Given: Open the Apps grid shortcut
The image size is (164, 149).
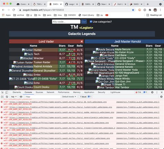Looking at the screenshot, I should tap(6, 15).
